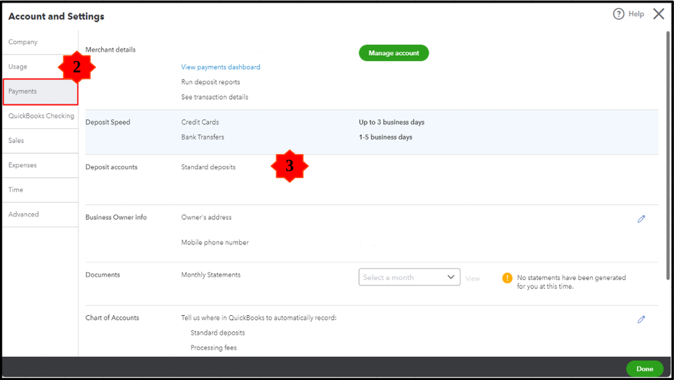Click Standard deposits under Deposit accounts
The height and width of the screenshot is (380, 674).
[208, 167]
